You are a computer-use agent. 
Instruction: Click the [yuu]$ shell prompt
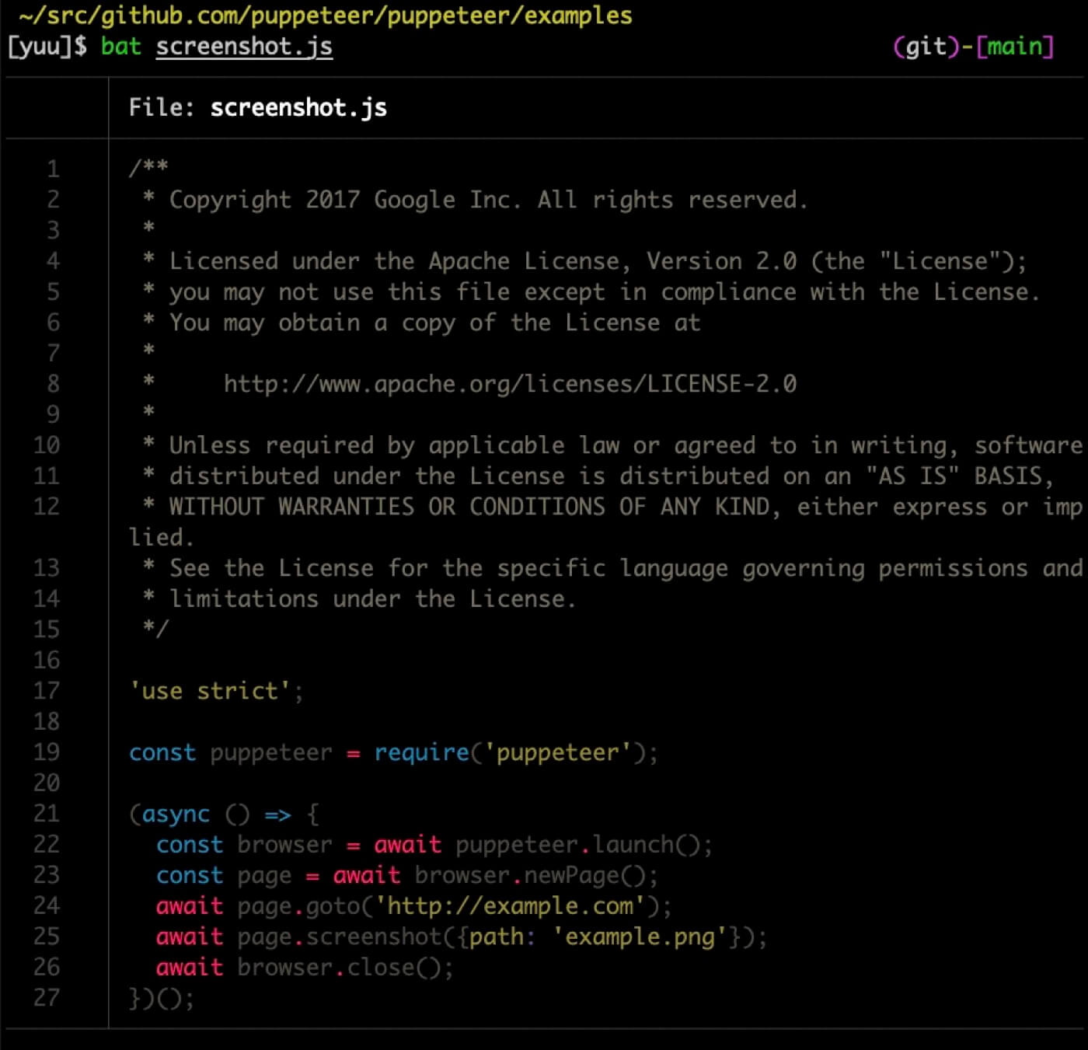tap(47, 47)
